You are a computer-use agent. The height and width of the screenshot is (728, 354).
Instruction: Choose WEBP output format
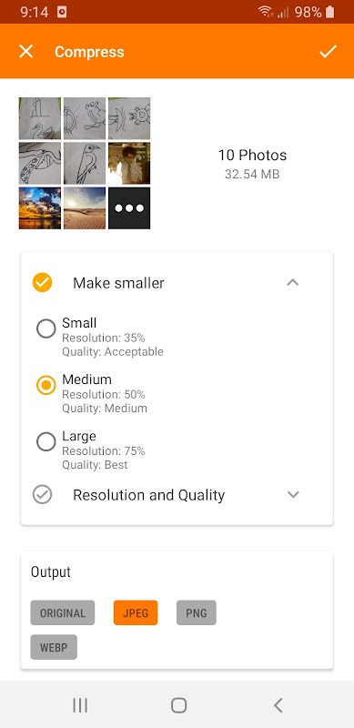(54, 647)
